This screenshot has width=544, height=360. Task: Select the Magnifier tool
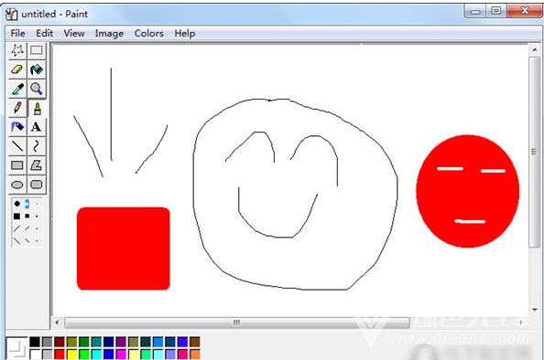[x=36, y=89]
